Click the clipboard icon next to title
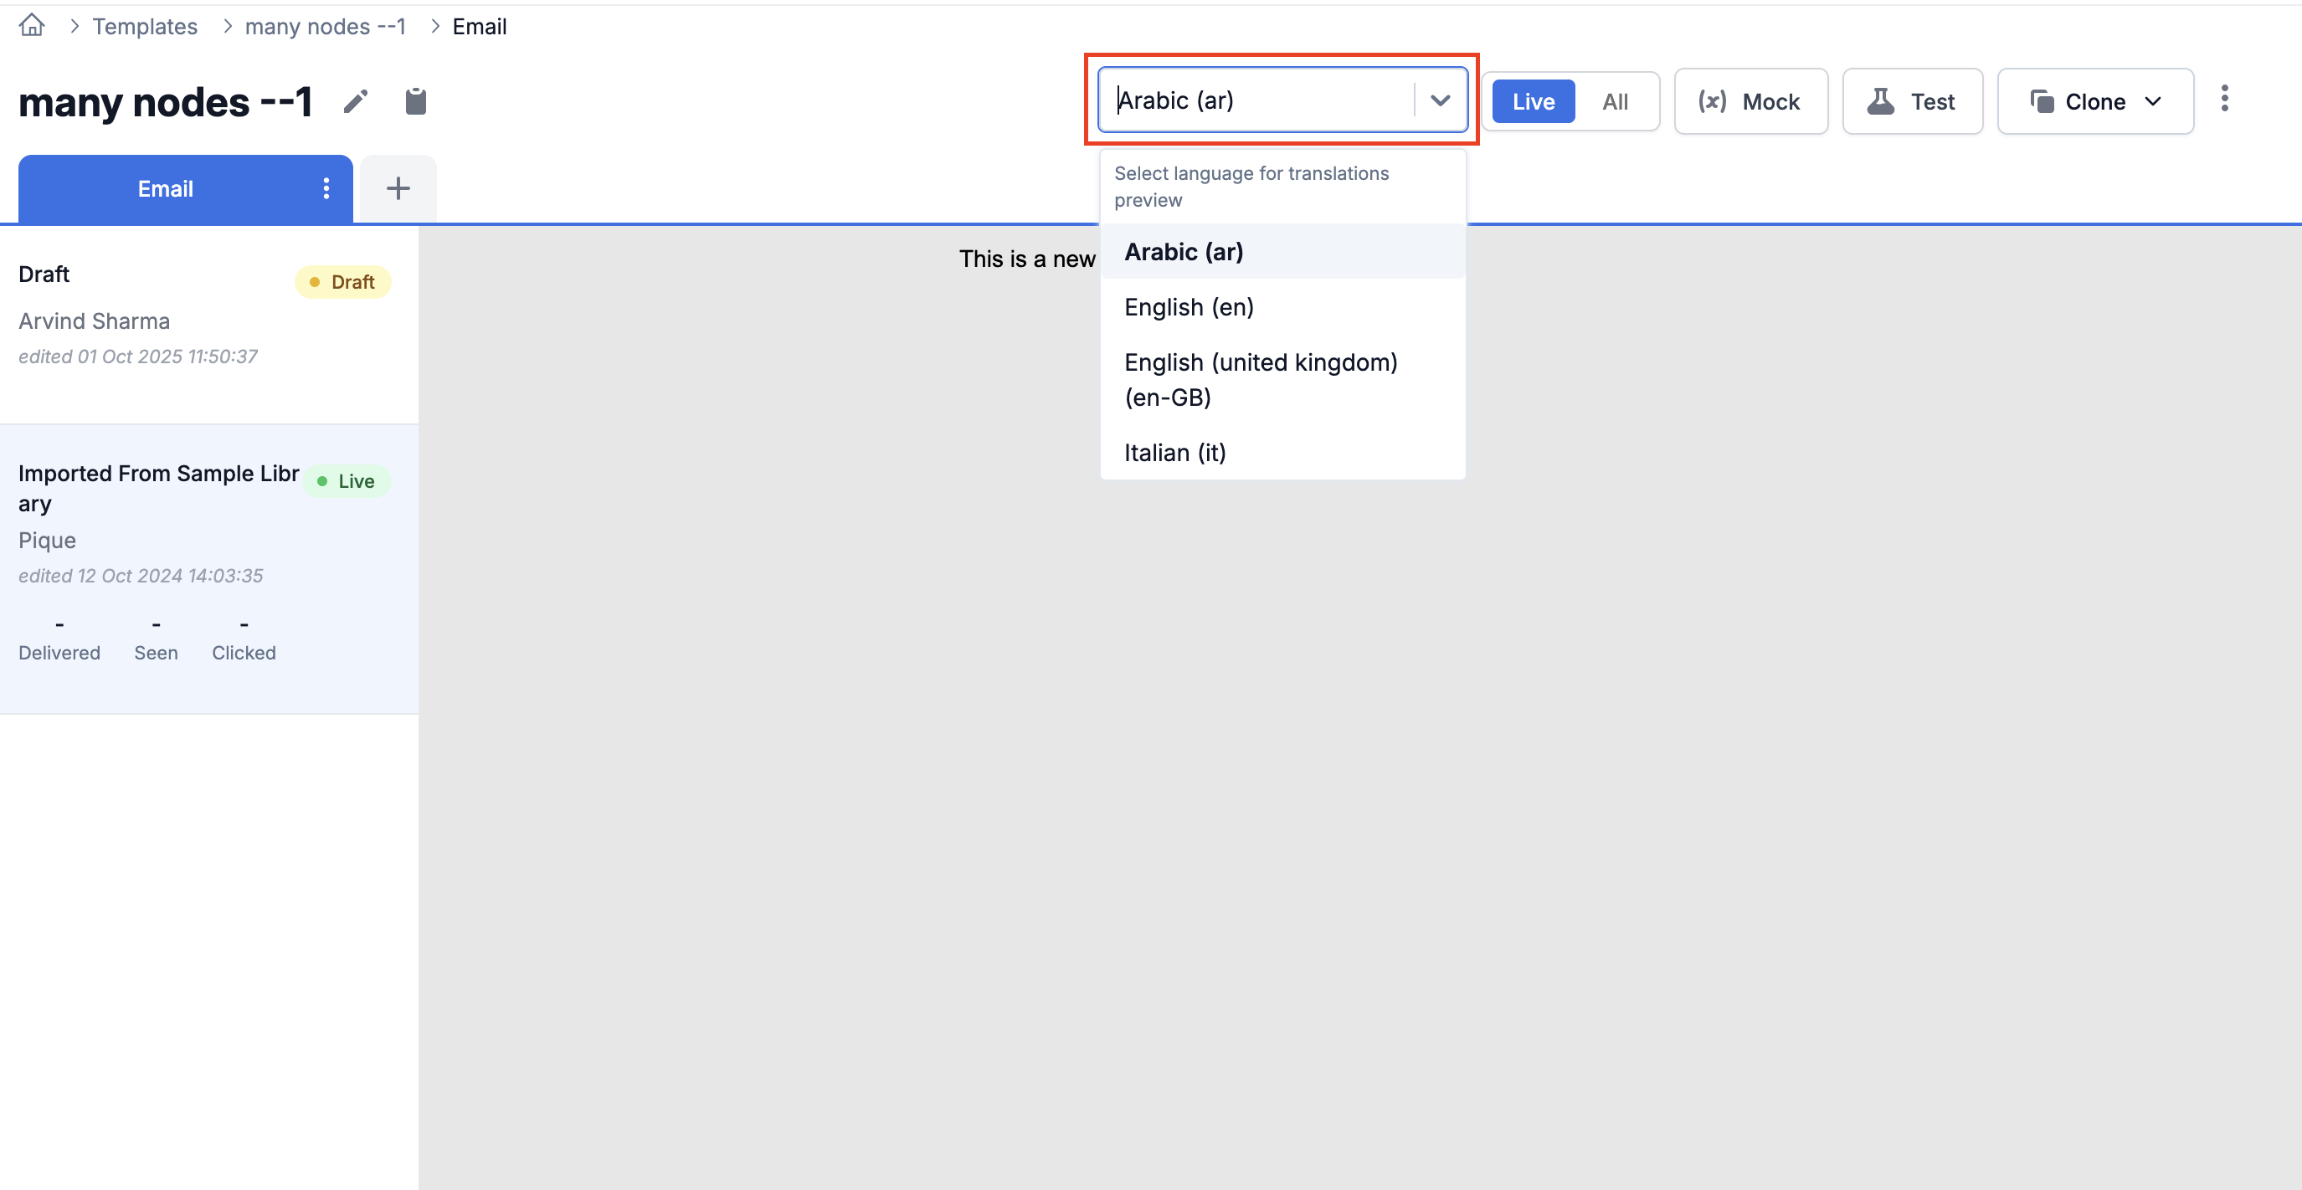The image size is (2302, 1190). pos(414,101)
